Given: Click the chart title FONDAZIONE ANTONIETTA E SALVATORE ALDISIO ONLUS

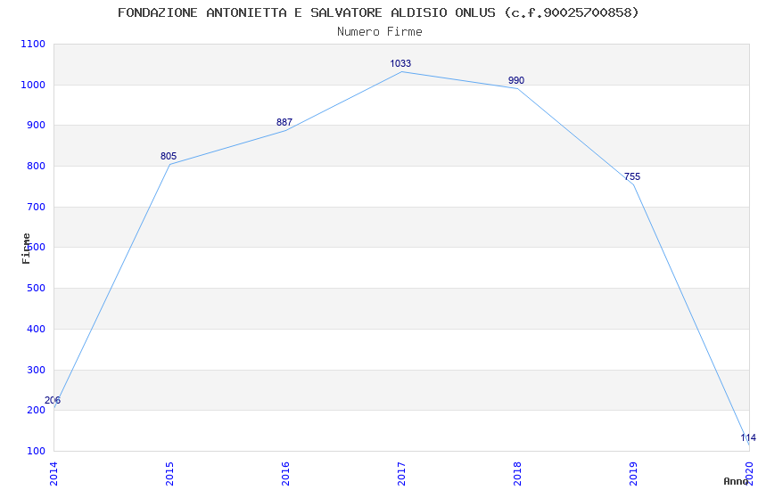Looking at the screenshot, I should (x=378, y=12).
